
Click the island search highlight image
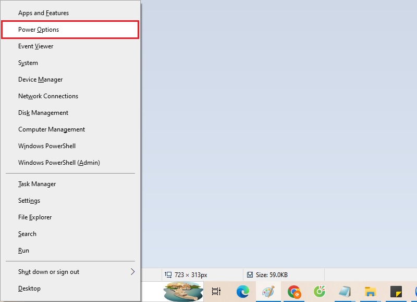pos(183,292)
